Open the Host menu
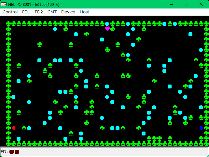 coord(84,12)
